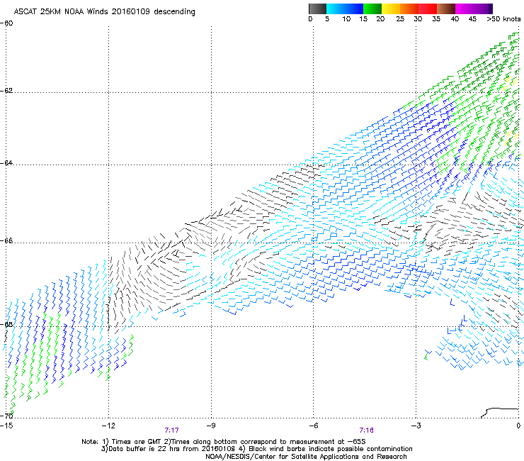Screen dimensions: 524x461
Task: Click the '-6' longitude axis label
Action: 313,426
